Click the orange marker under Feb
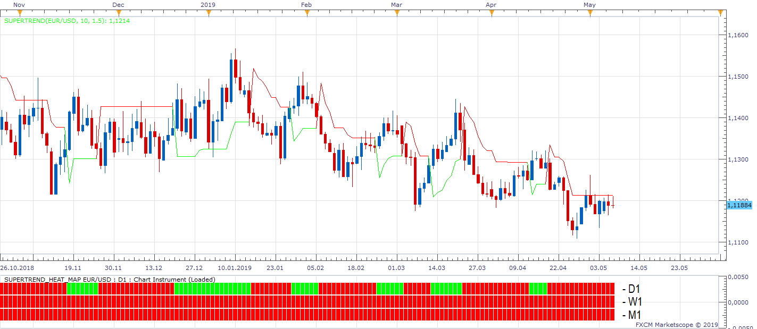 point(307,13)
